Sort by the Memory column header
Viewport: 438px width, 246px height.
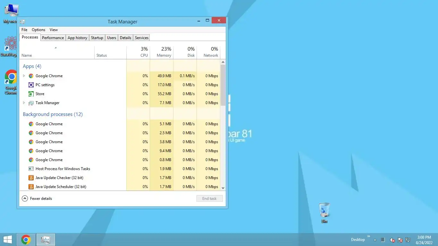point(162,53)
